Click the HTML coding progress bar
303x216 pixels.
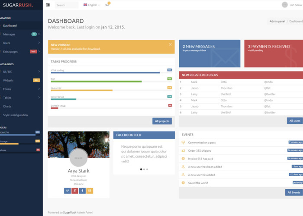pyautogui.click(x=111, y=73)
